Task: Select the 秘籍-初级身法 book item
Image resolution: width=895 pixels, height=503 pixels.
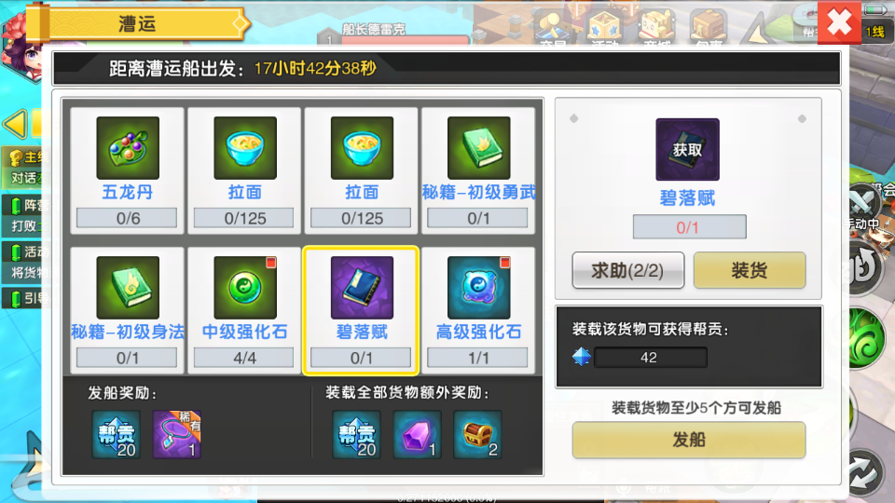Action: (x=128, y=310)
